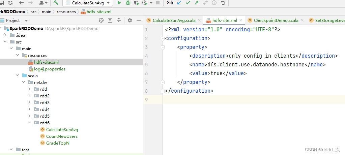Build the project with the hammer icon
The image size is (345, 155).
pos(56,3)
